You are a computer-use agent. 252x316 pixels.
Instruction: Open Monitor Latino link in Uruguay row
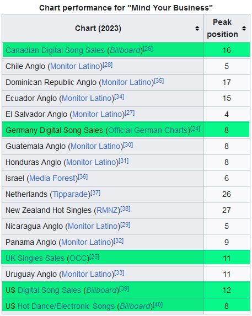[87, 274]
